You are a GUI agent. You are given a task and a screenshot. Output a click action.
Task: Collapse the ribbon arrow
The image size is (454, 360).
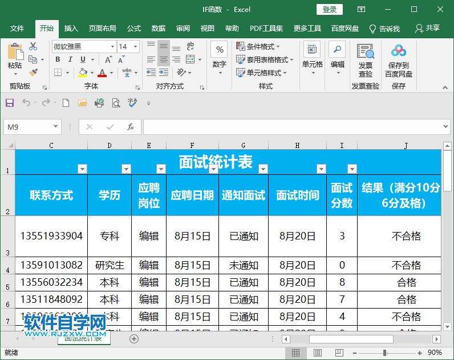coord(445,87)
